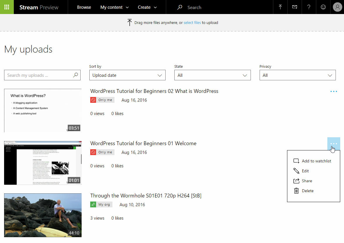Click the 0 views count for 01 Welcome
This screenshot has width=344, height=243.
98,166
